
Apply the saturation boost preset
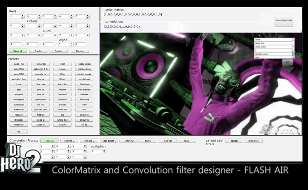pyautogui.click(x=19, y=79)
